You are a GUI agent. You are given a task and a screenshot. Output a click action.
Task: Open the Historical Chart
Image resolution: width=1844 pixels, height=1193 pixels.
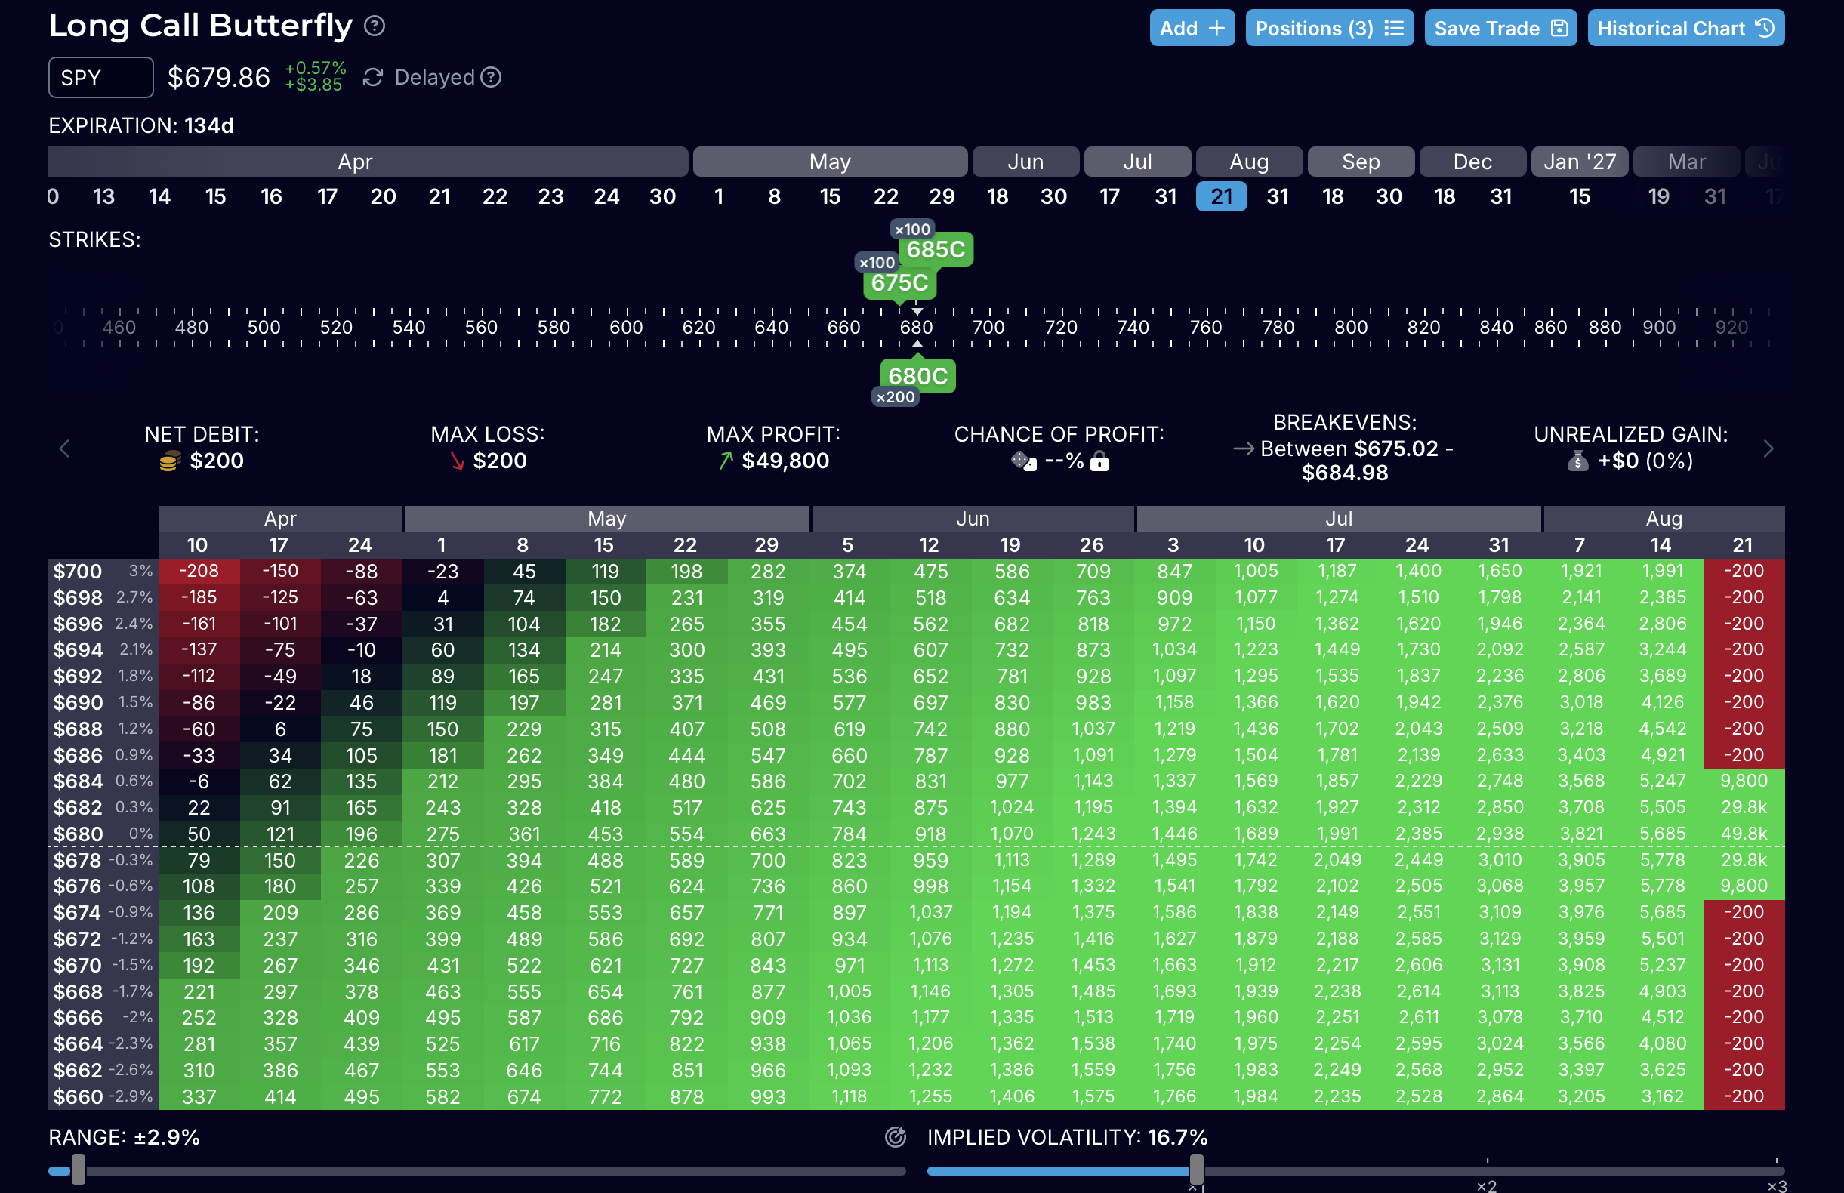1685,29
